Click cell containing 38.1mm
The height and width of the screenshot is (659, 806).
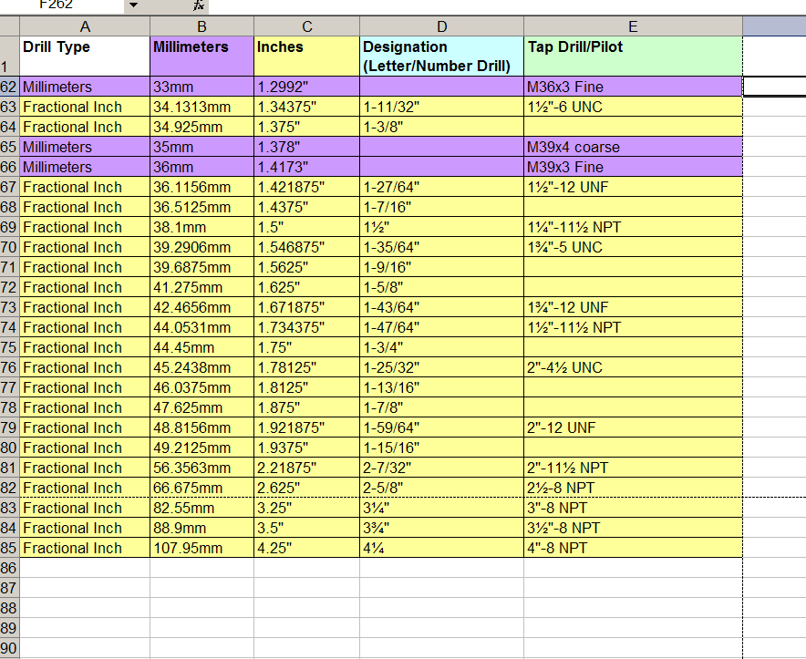(202, 227)
